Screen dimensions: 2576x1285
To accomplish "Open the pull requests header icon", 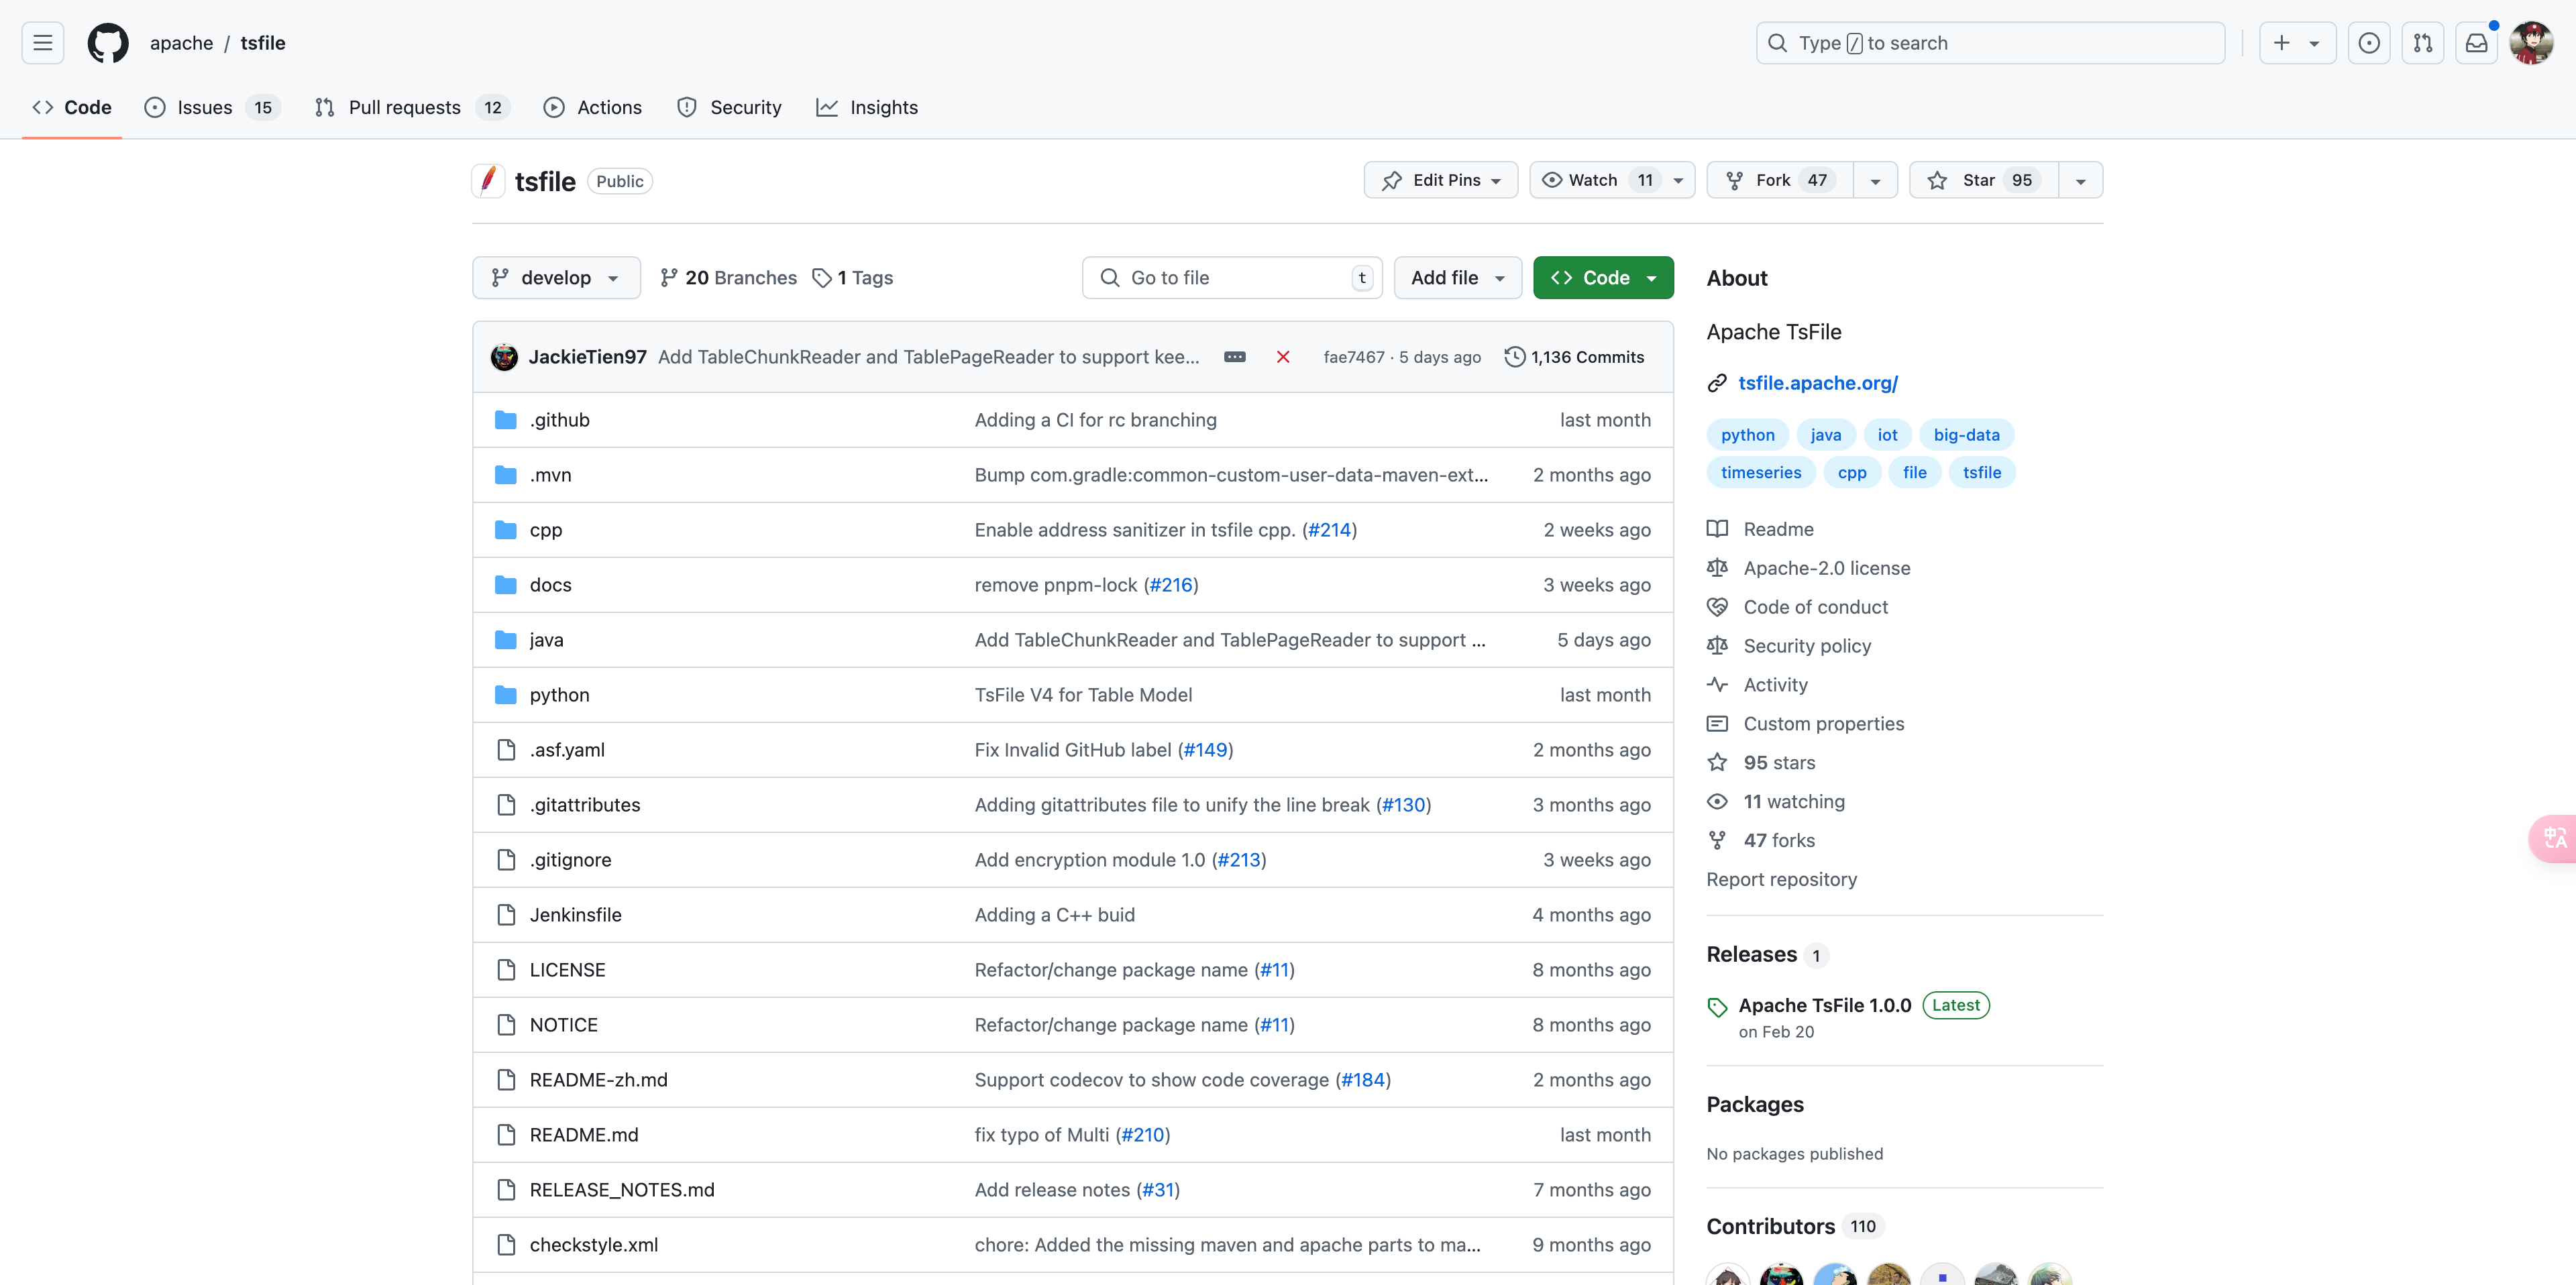I will tap(2422, 43).
